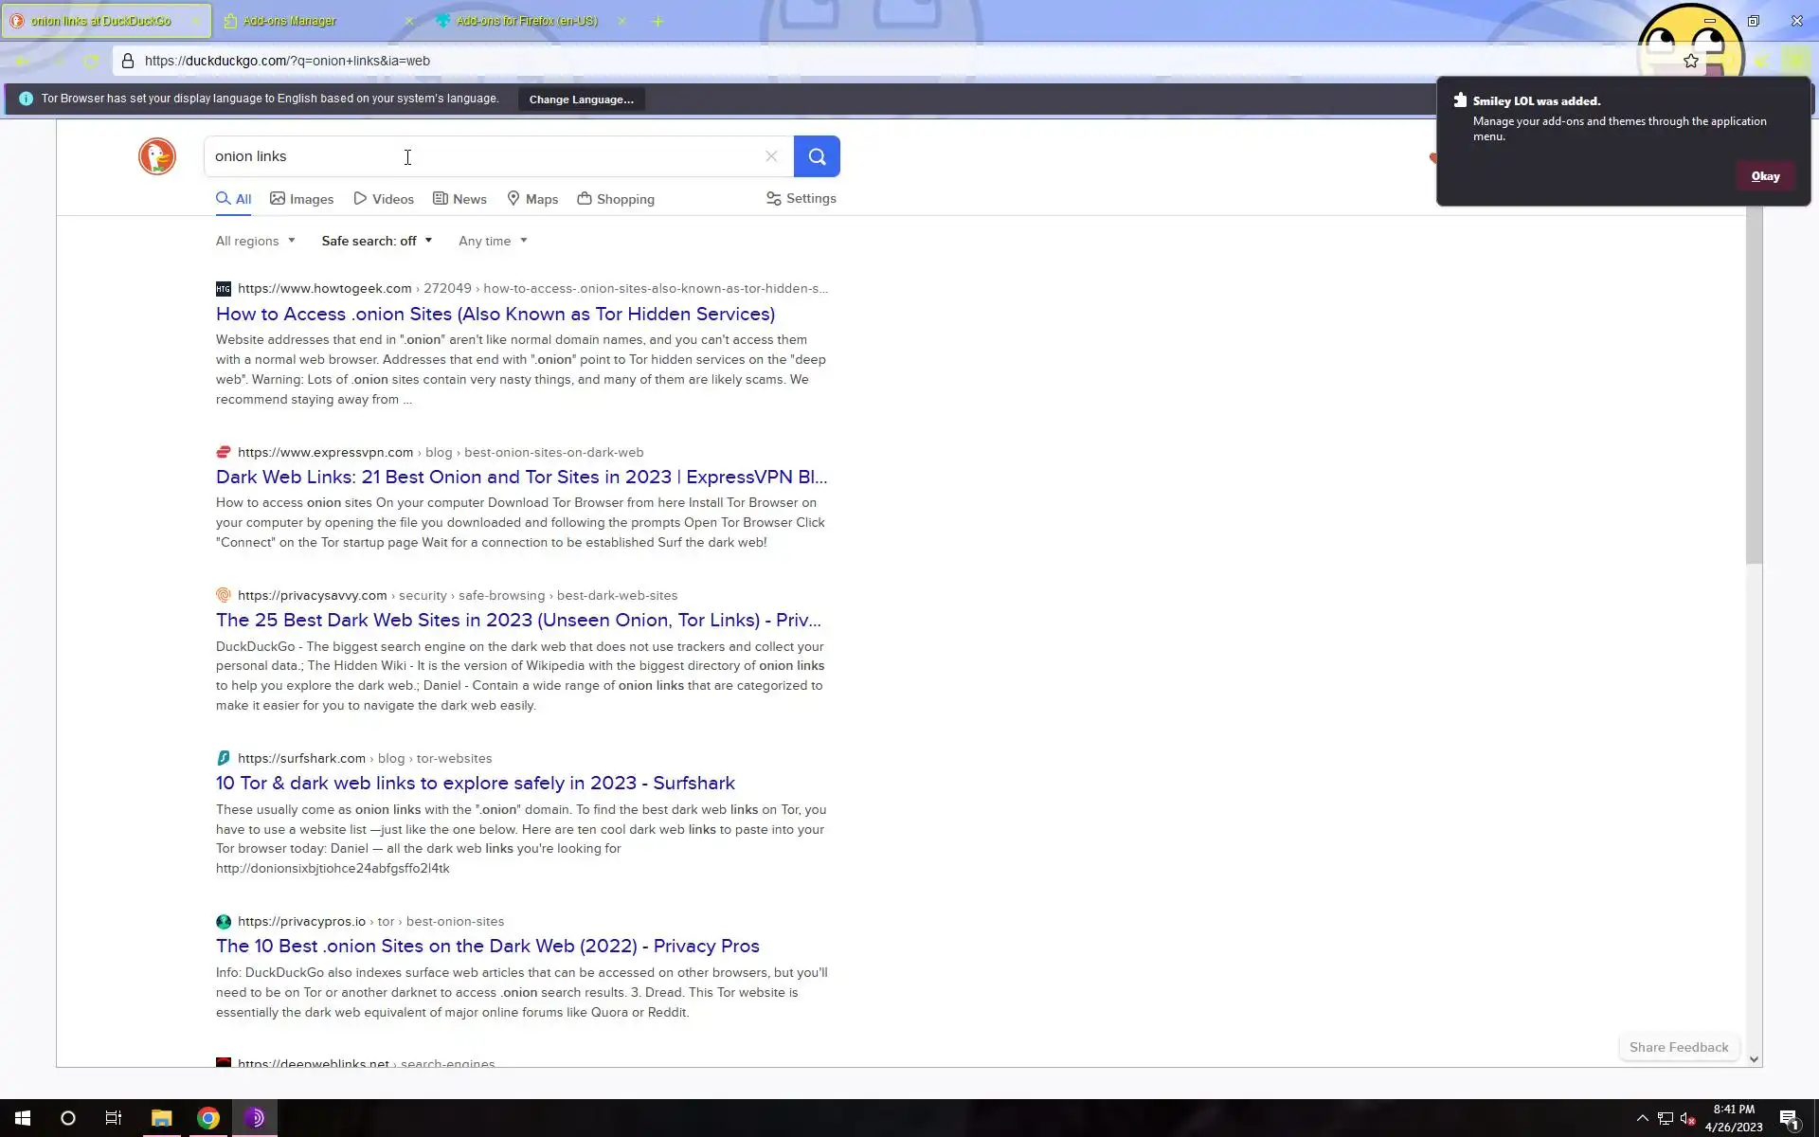The width and height of the screenshot is (1819, 1137).
Task: Switch to the Images search tab
Action: coord(302,199)
